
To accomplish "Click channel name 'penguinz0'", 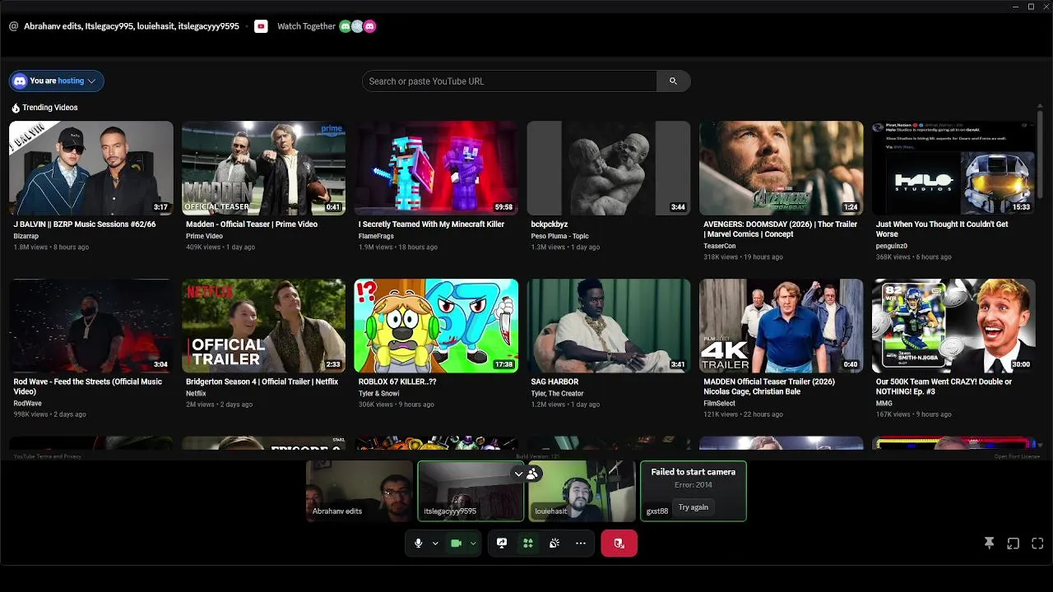I will coord(892,246).
